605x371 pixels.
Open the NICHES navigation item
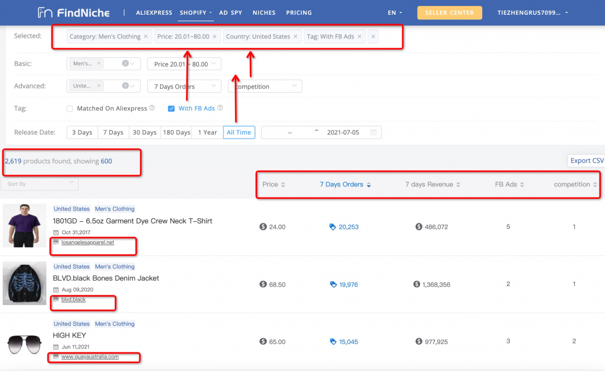click(264, 13)
